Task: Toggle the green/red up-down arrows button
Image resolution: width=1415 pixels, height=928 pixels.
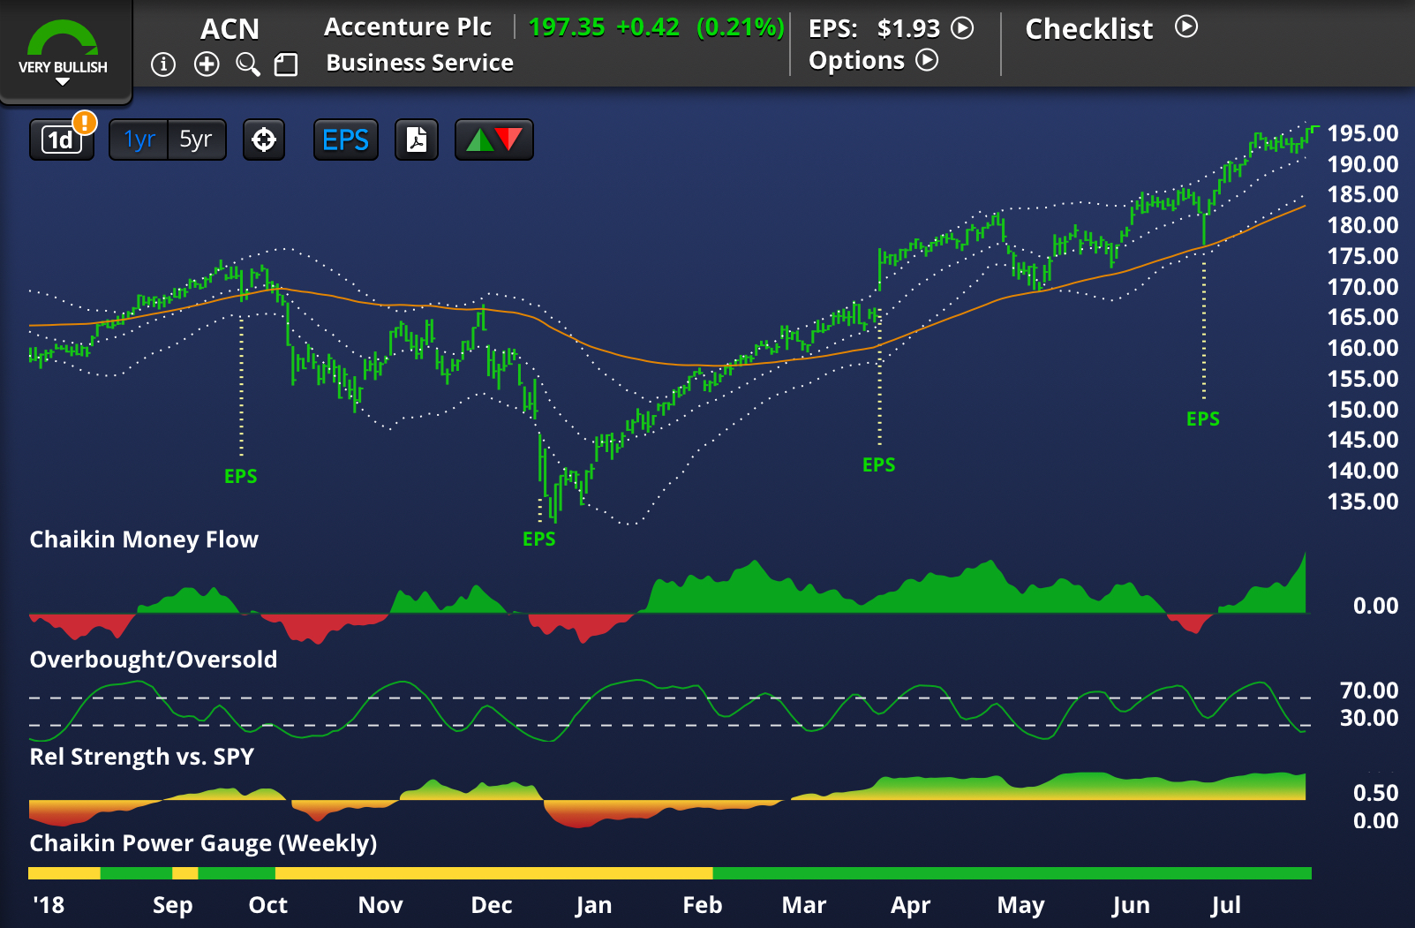Action: 494,140
